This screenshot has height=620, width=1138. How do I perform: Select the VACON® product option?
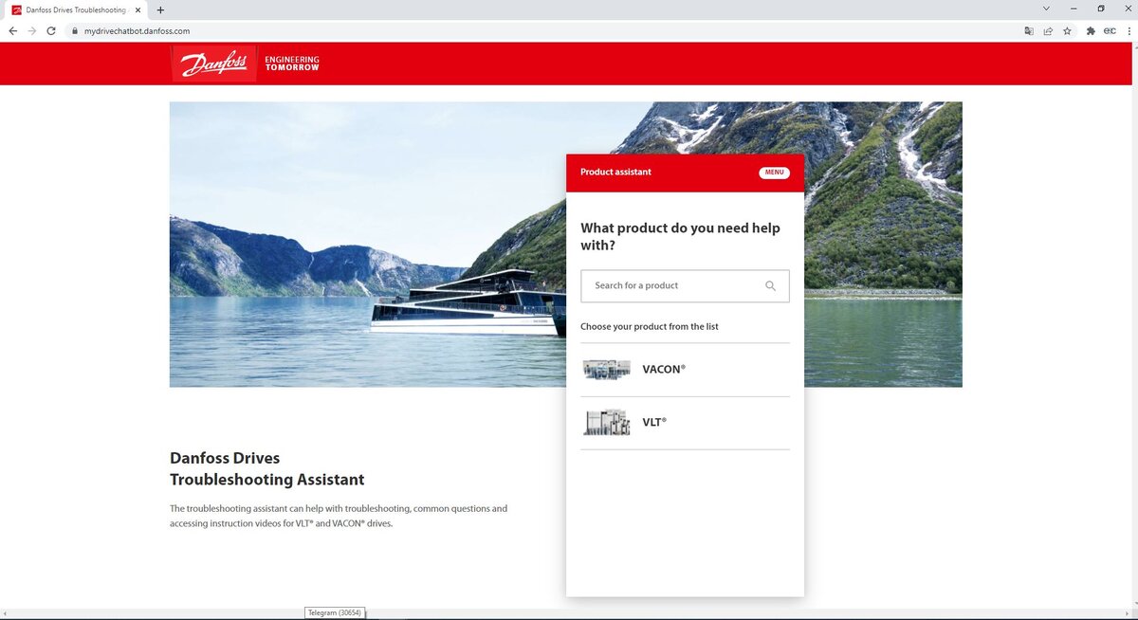[x=685, y=370]
